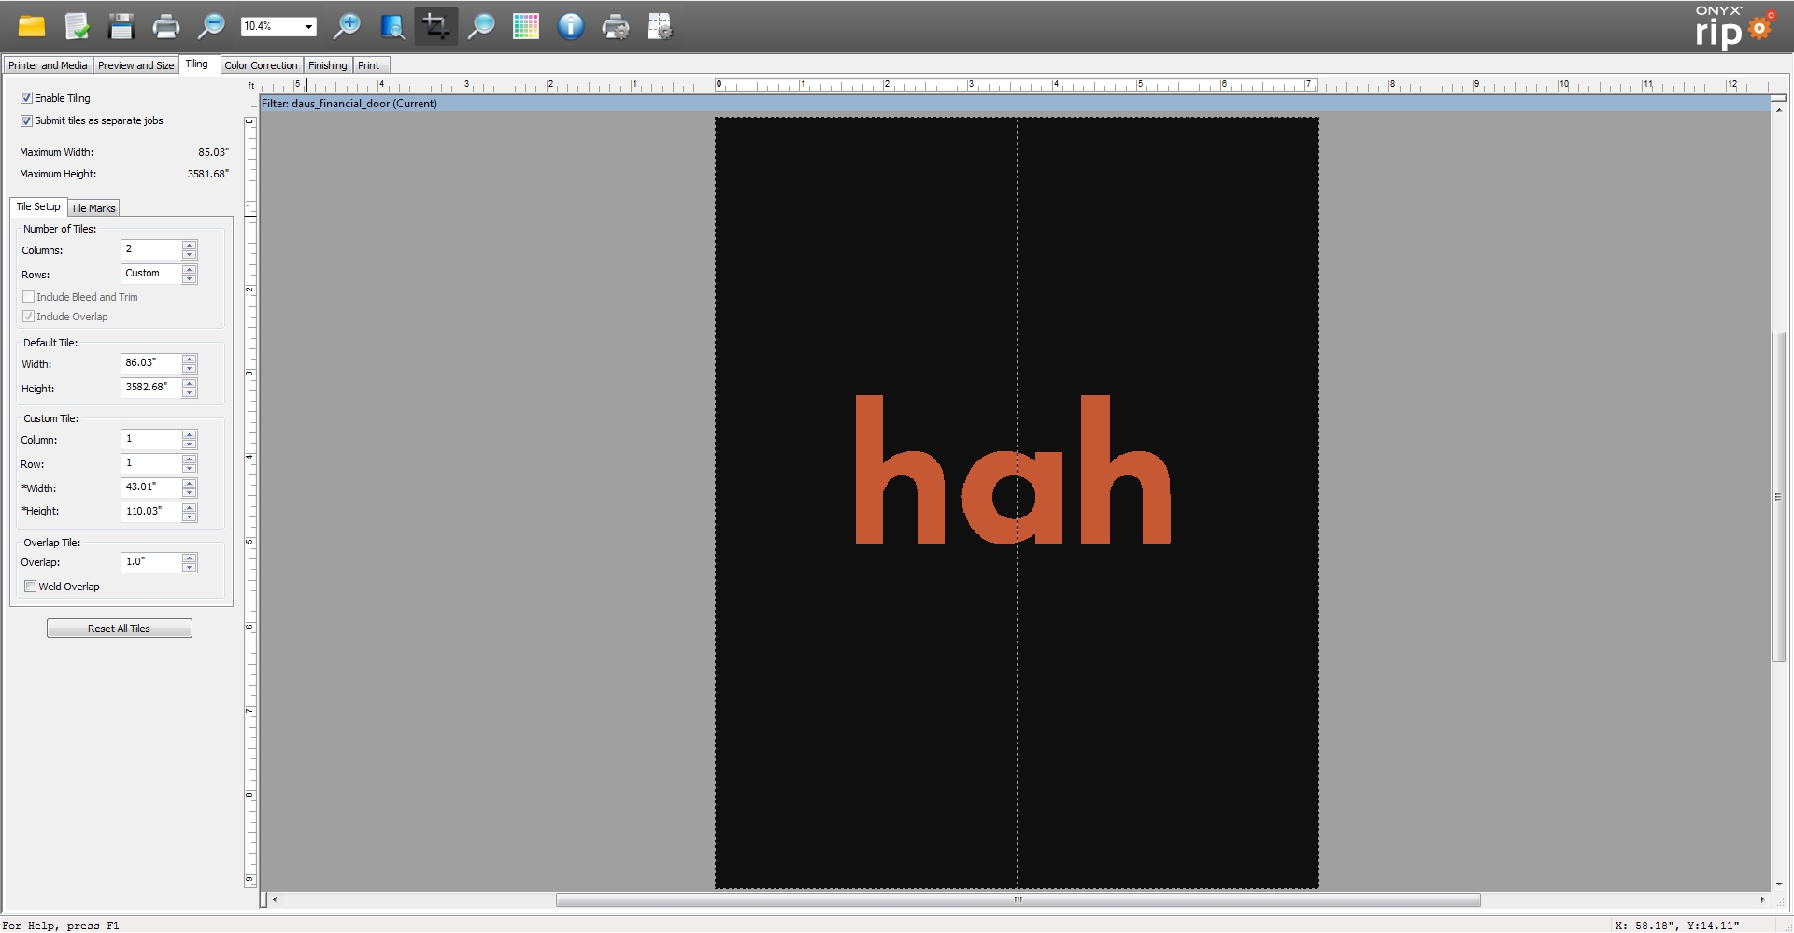Decrease Custom Tile Row with down arrow

coord(190,469)
